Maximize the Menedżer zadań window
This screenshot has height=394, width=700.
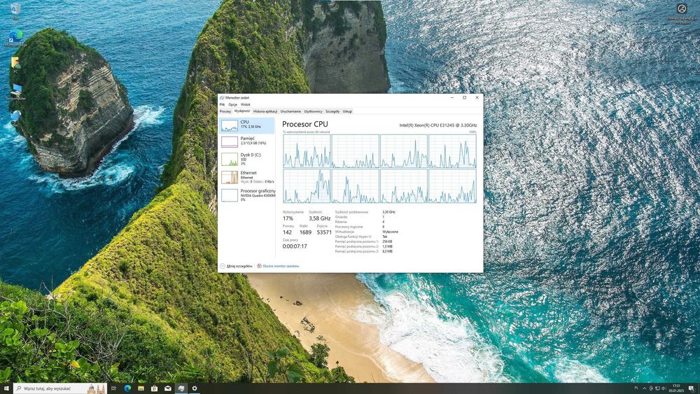464,97
